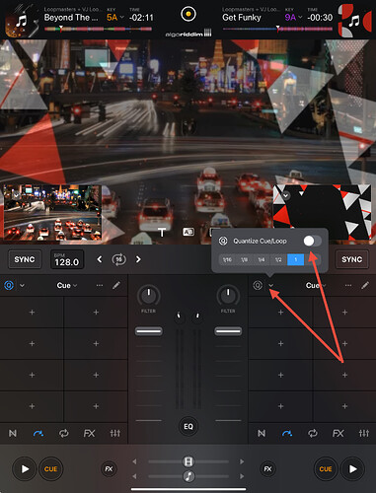Open the left deck Cue mode dropdown
Viewport: 376px width, 493px height.
(x=67, y=286)
